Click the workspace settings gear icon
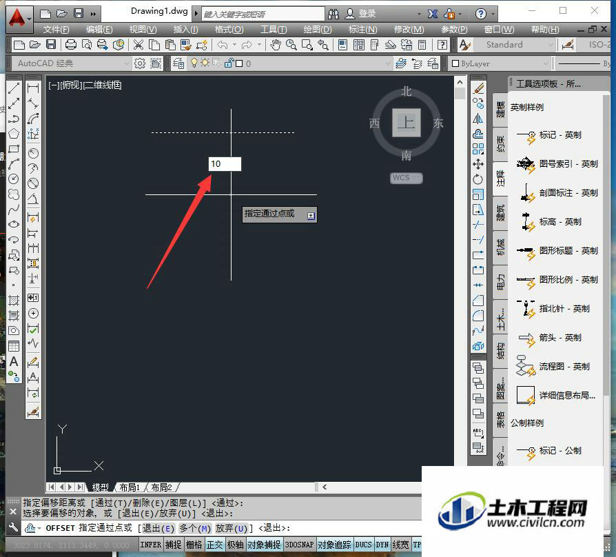616x557 pixels. coord(140,63)
